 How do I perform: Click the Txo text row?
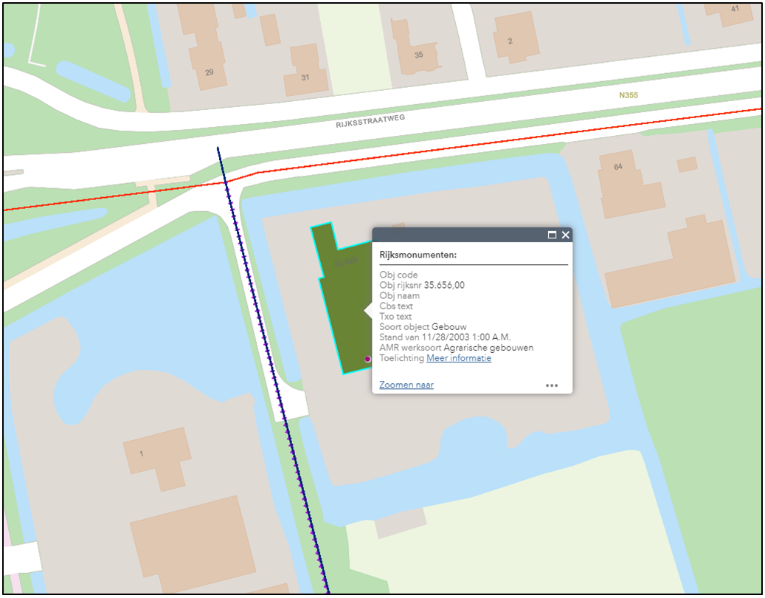point(395,316)
